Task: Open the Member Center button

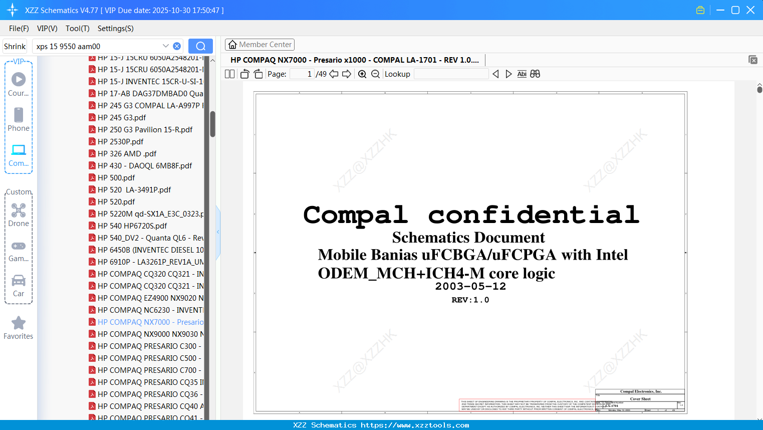Action: 260,45
